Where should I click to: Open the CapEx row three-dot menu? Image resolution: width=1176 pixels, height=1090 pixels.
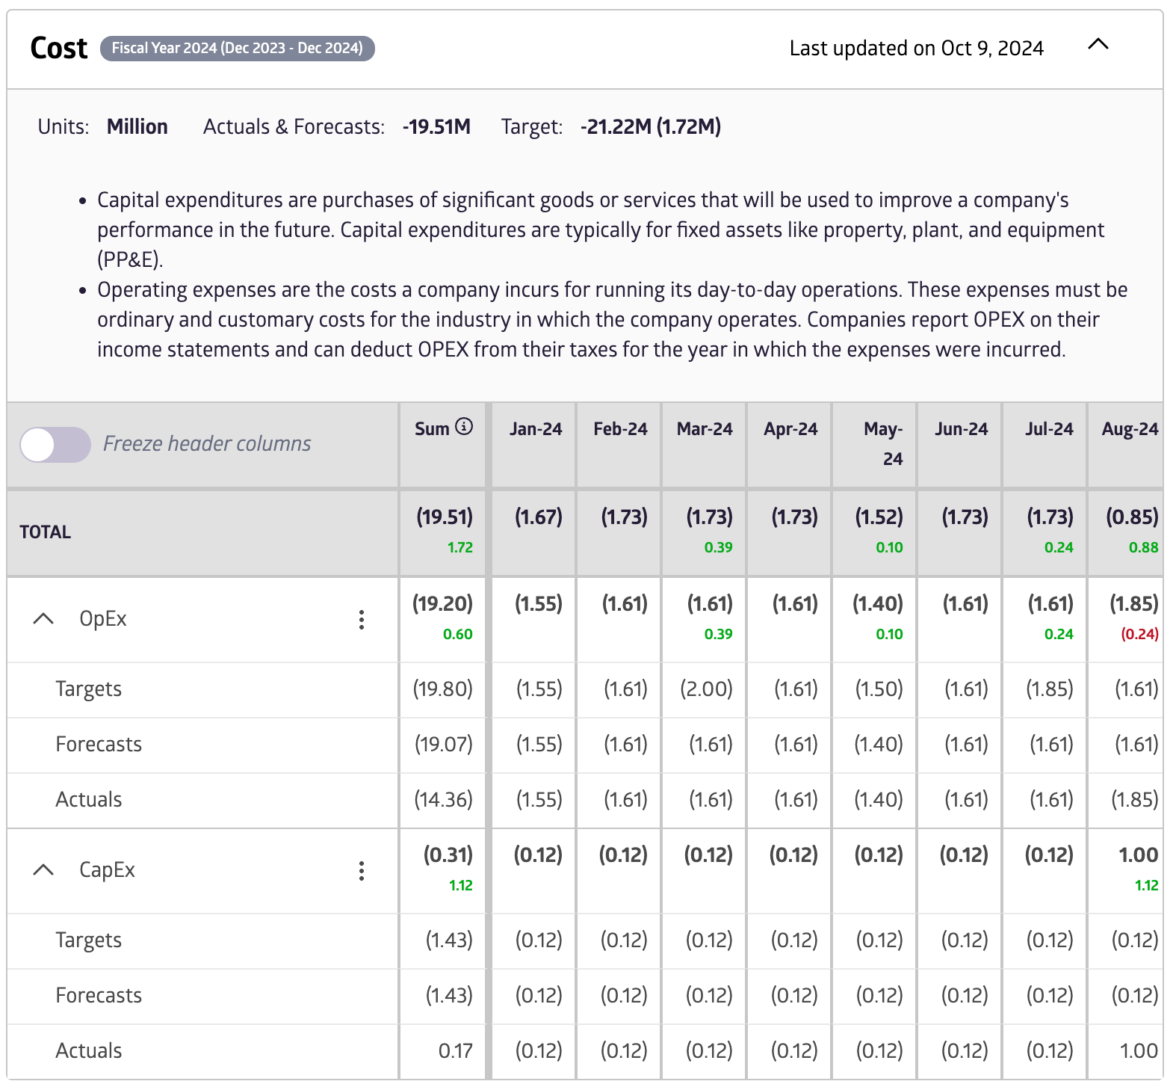pos(362,871)
